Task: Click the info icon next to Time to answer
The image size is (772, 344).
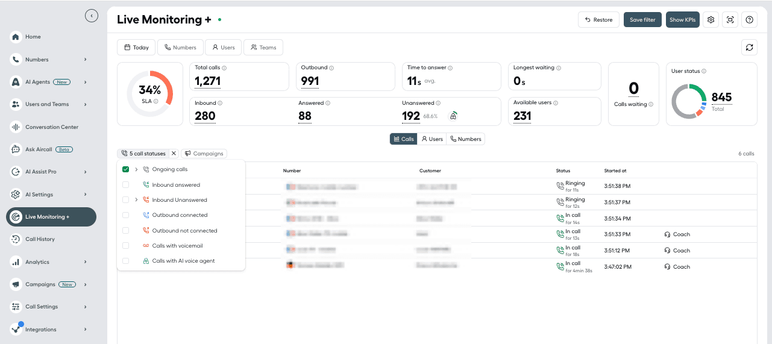Action: pyautogui.click(x=450, y=68)
